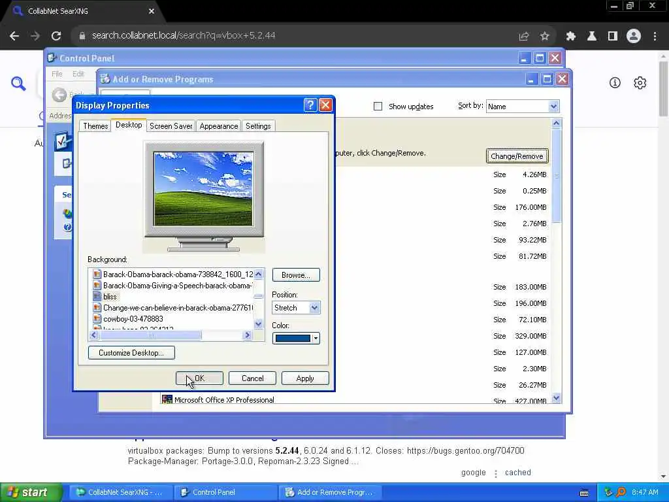This screenshot has width=669, height=502.
Task: Select Barack-Obama-Giving-a-Speech background
Action: [178, 285]
